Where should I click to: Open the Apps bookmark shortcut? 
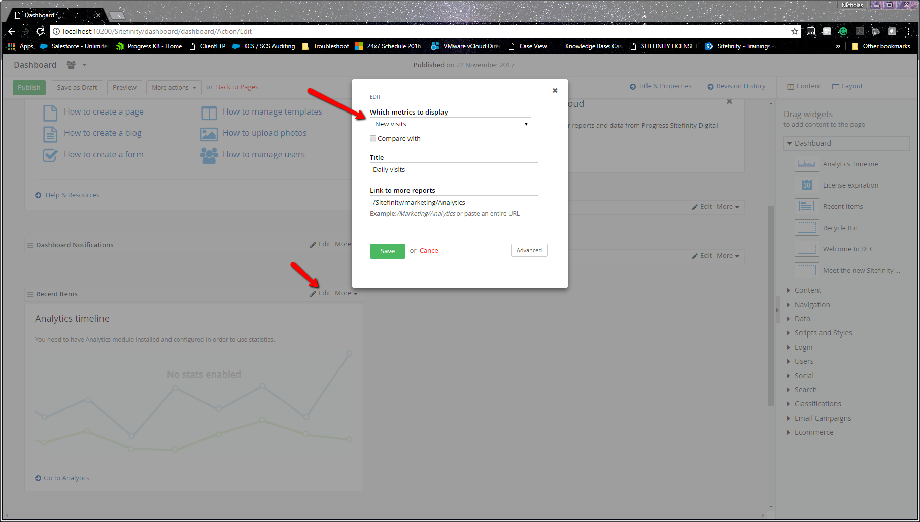(21, 46)
